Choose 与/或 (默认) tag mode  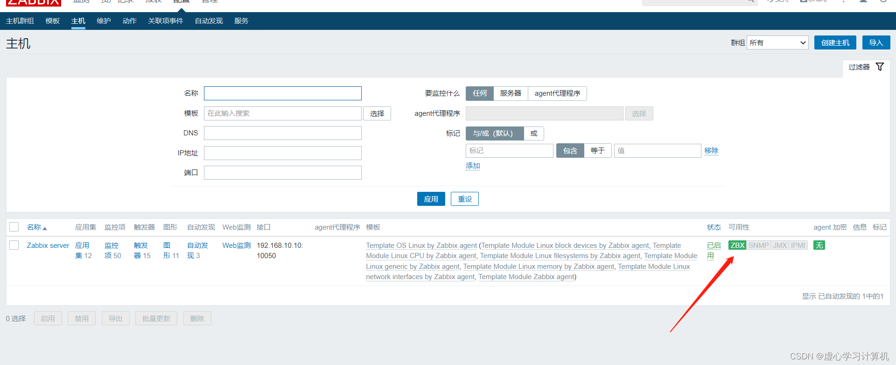coord(495,133)
